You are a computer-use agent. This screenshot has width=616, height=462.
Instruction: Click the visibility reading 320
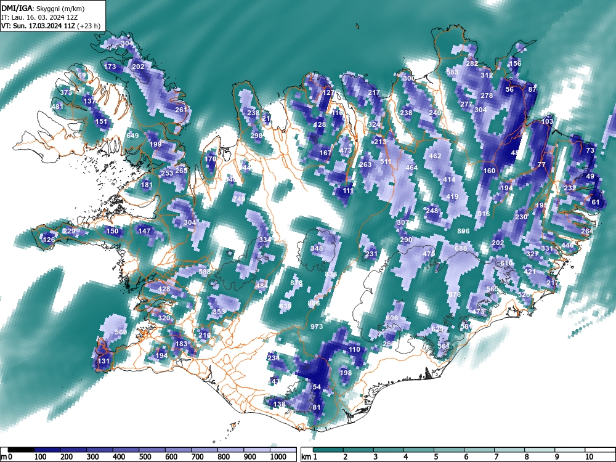[x=164, y=318]
